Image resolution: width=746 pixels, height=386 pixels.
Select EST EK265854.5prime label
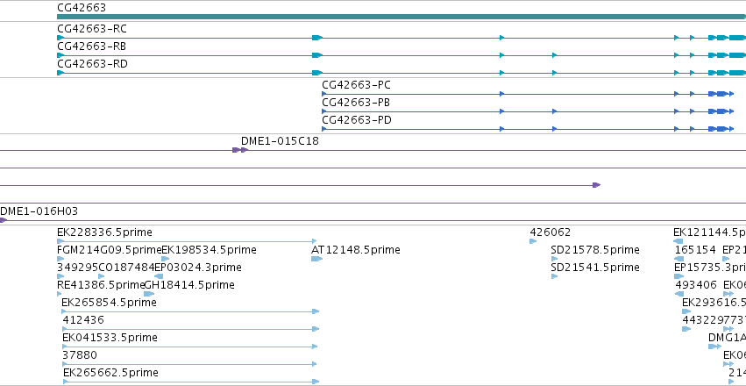(x=109, y=303)
